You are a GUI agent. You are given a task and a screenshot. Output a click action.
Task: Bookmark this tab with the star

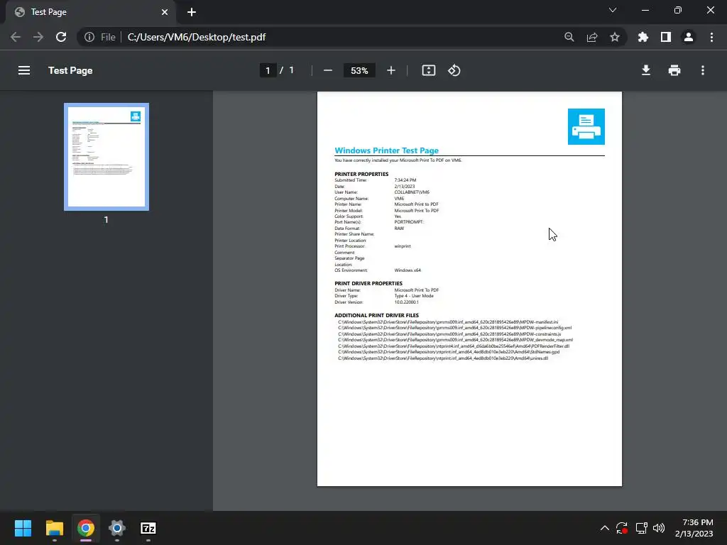pyautogui.click(x=615, y=37)
